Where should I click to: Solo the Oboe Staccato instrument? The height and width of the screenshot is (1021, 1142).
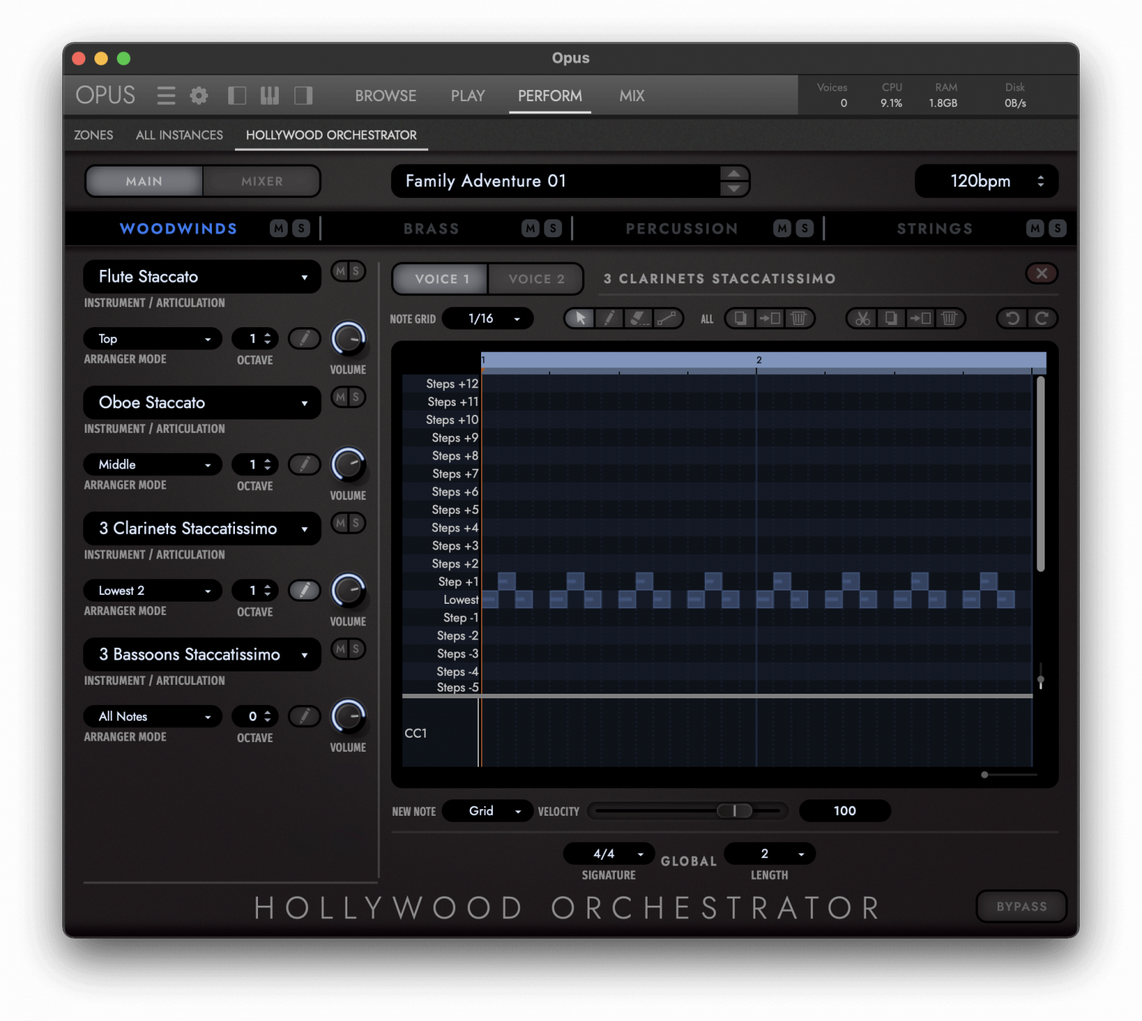pos(358,397)
